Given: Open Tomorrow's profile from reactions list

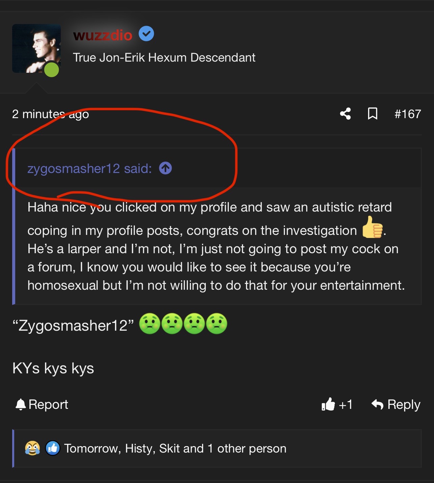Looking at the screenshot, I should [91, 448].
